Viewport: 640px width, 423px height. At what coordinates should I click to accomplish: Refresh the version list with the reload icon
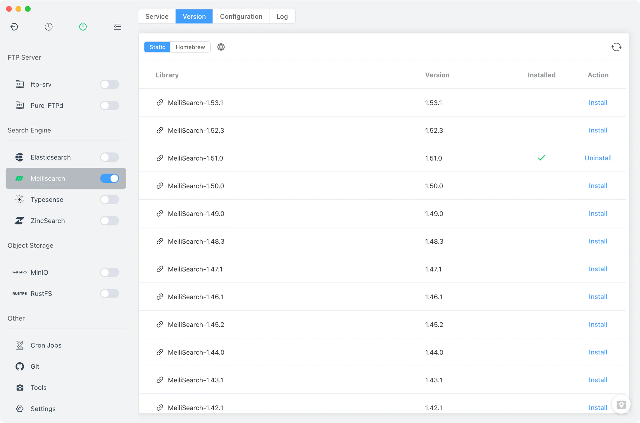coord(616,47)
